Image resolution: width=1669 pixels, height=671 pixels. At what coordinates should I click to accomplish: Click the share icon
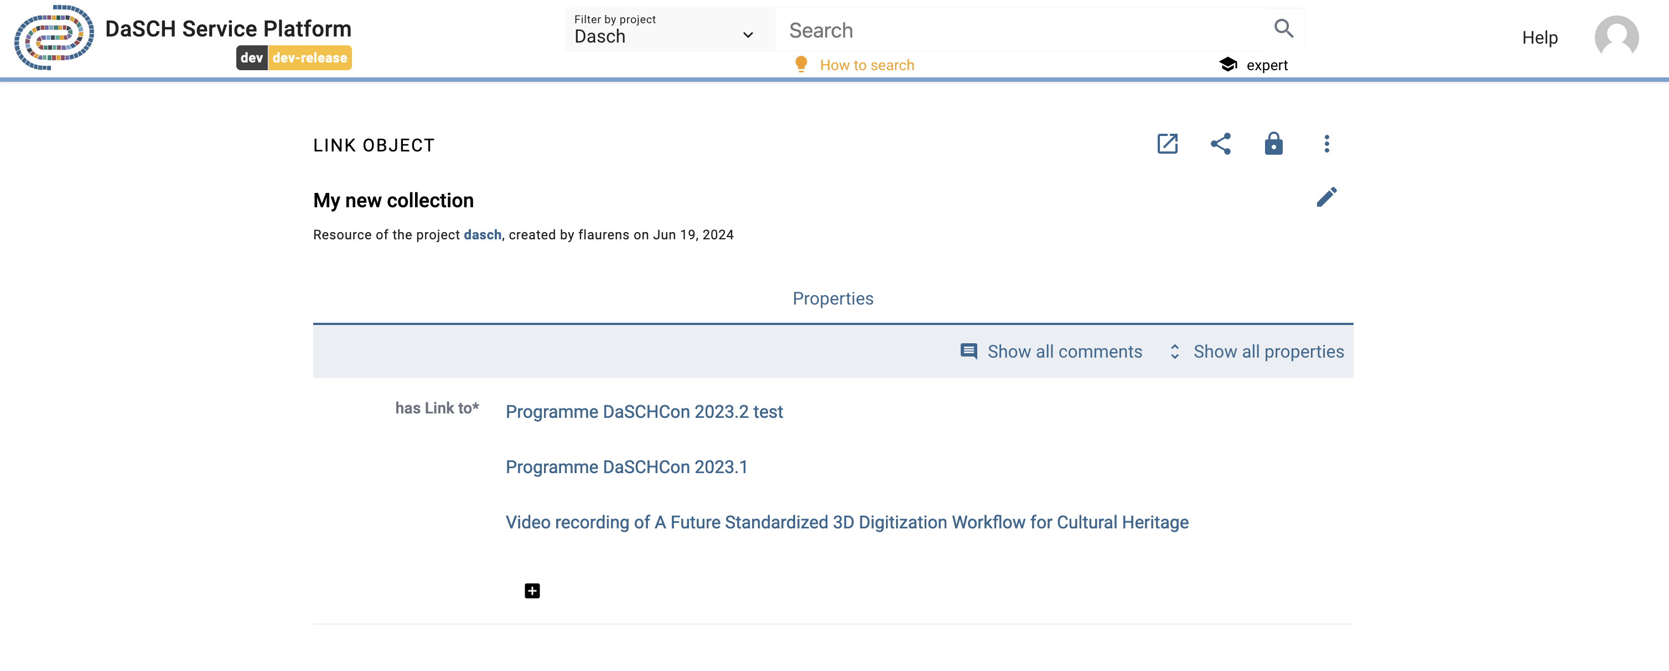pyautogui.click(x=1221, y=144)
